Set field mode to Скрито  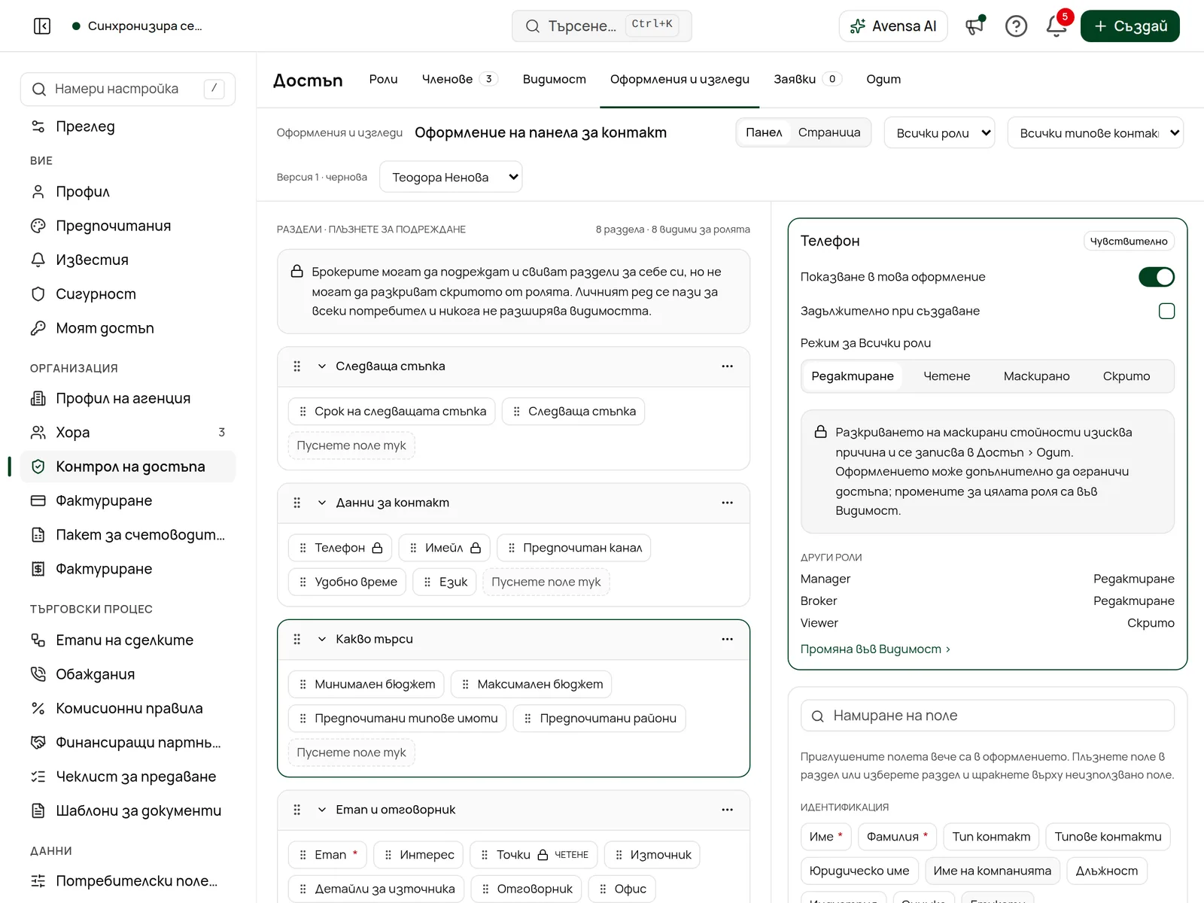point(1126,376)
